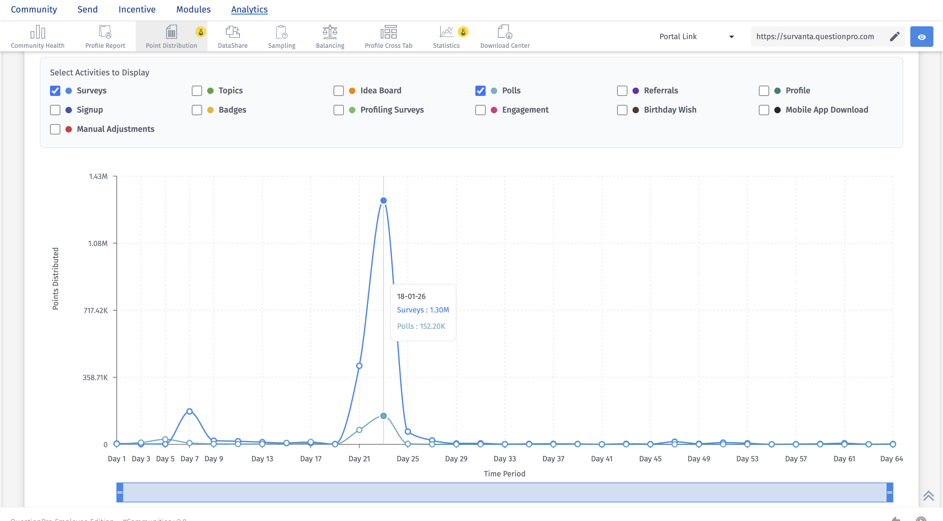
Task: Disable the Polls activity checkbox
Action: tap(480, 90)
